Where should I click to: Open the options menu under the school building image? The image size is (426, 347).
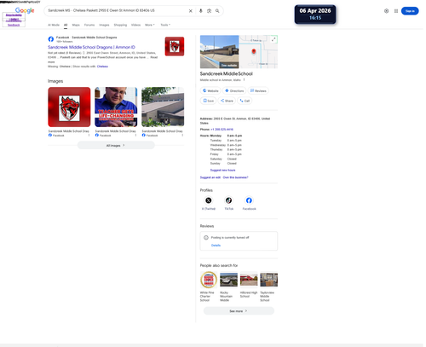(x=182, y=136)
